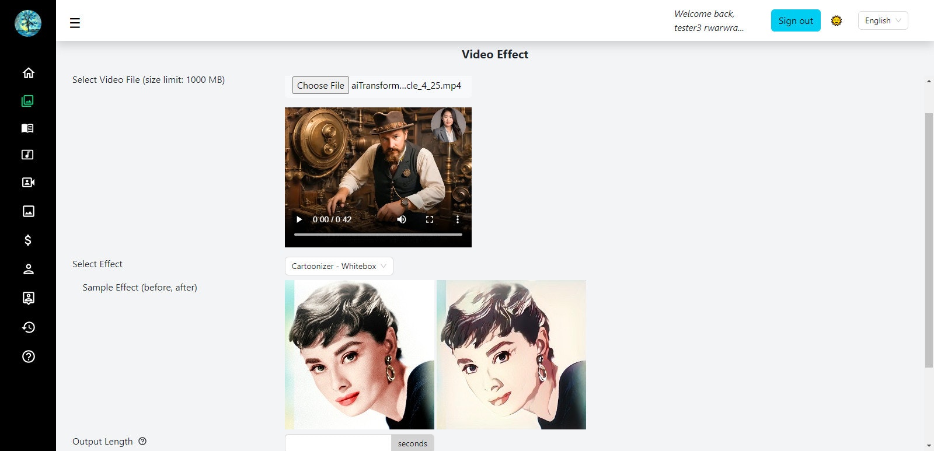Viewport: 934px width, 451px height.
Task: Open the dollar sign pricing icon
Action: 28,240
